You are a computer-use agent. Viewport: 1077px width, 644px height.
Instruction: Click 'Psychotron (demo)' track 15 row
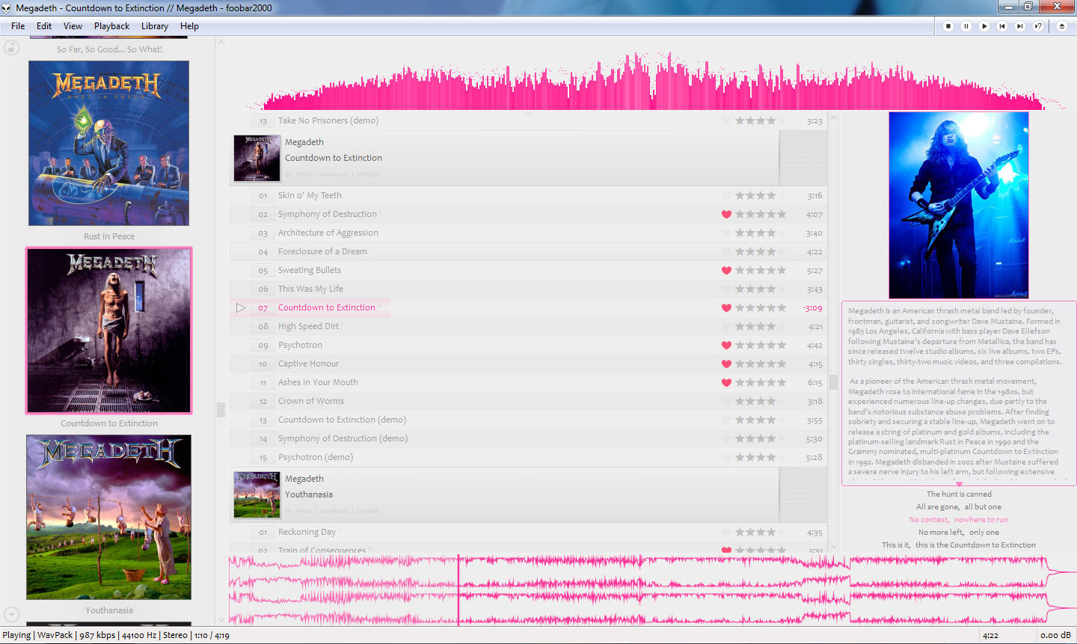point(528,457)
